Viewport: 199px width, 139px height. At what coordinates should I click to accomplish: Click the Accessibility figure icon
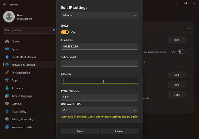[x=7, y=111]
